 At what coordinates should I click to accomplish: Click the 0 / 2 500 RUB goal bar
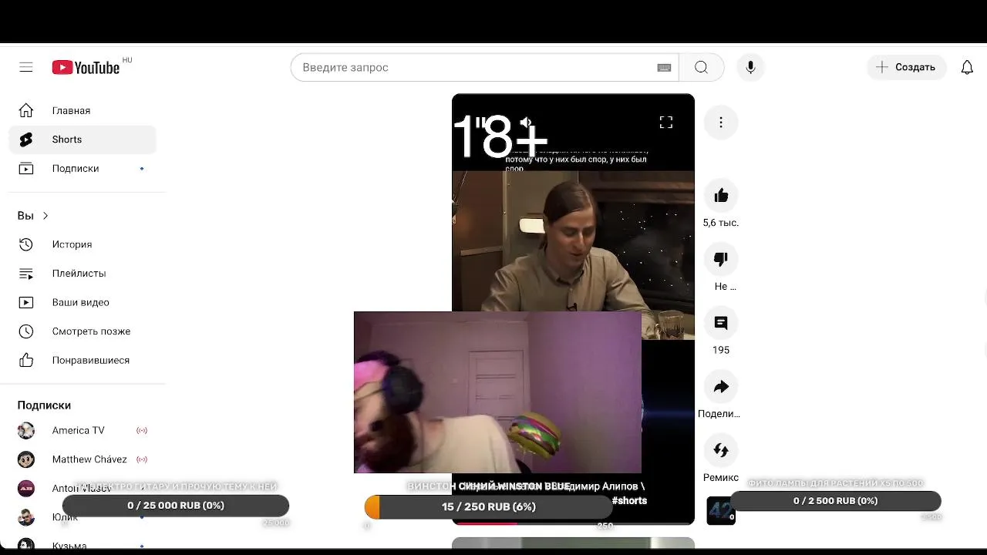coord(835,501)
